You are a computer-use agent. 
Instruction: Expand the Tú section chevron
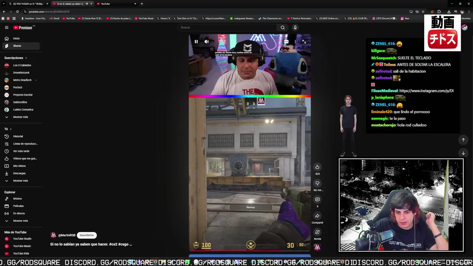11,129
